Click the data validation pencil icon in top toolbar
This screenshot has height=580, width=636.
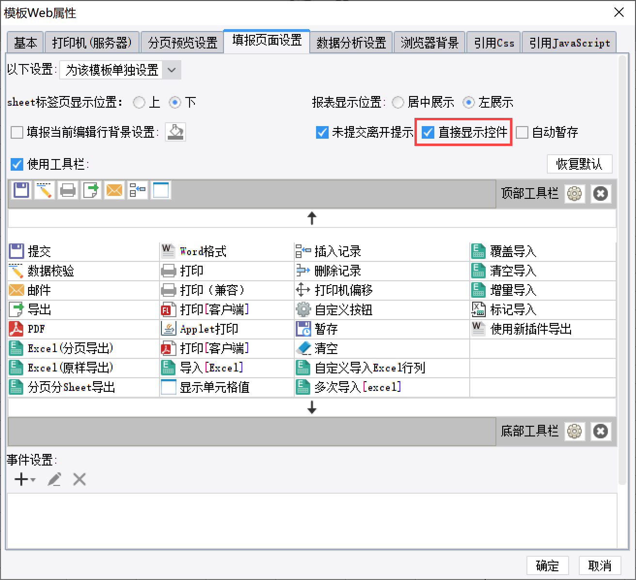[x=44, y=190]
